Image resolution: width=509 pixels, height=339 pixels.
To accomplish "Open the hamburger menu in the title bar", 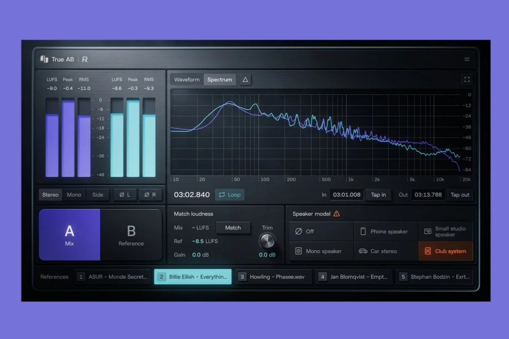I will (467, 59).
